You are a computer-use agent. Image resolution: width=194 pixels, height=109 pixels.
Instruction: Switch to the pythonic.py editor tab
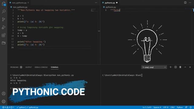pyautogui.click(x=110, y=3)
